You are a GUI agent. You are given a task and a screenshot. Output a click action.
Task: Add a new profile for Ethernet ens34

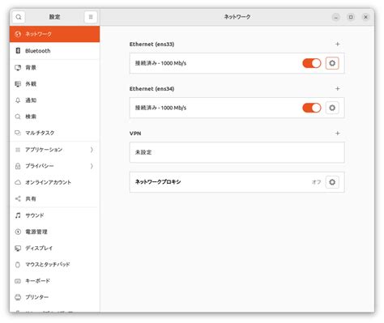[337, 88]
